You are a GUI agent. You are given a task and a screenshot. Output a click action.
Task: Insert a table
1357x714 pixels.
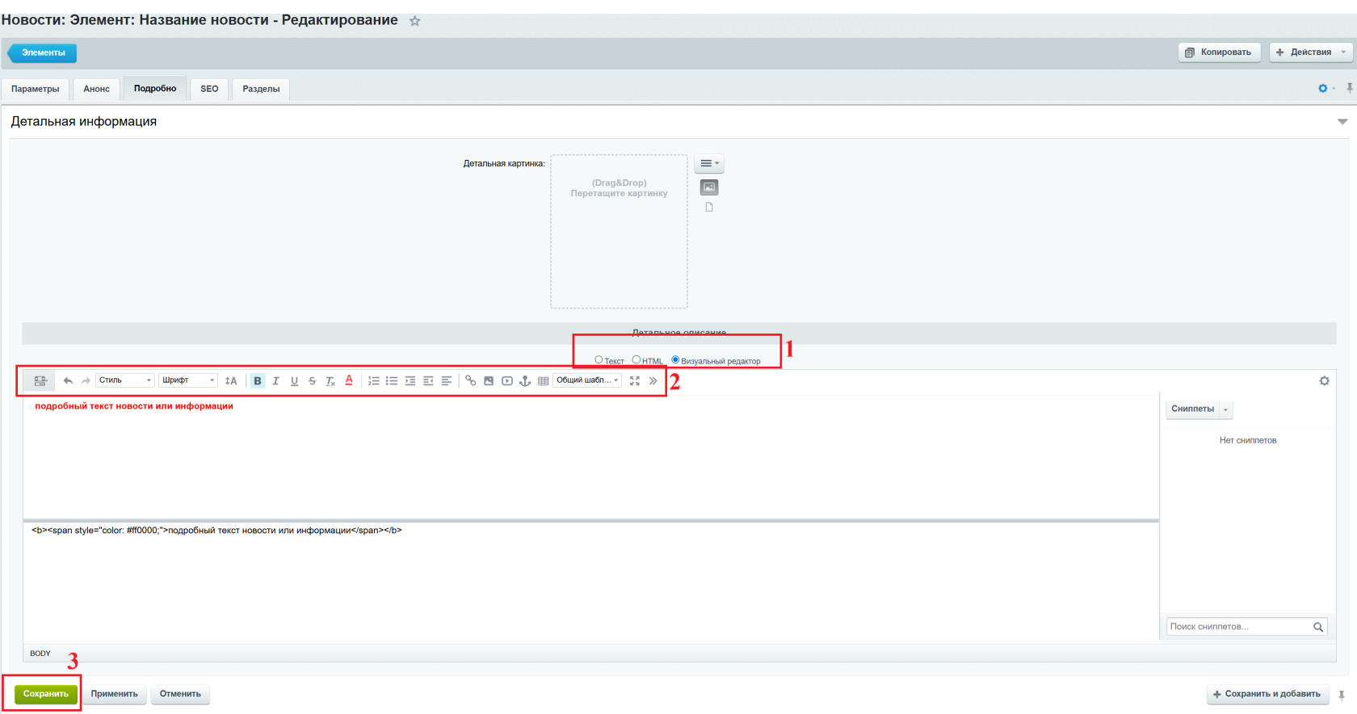click(543, 380)
